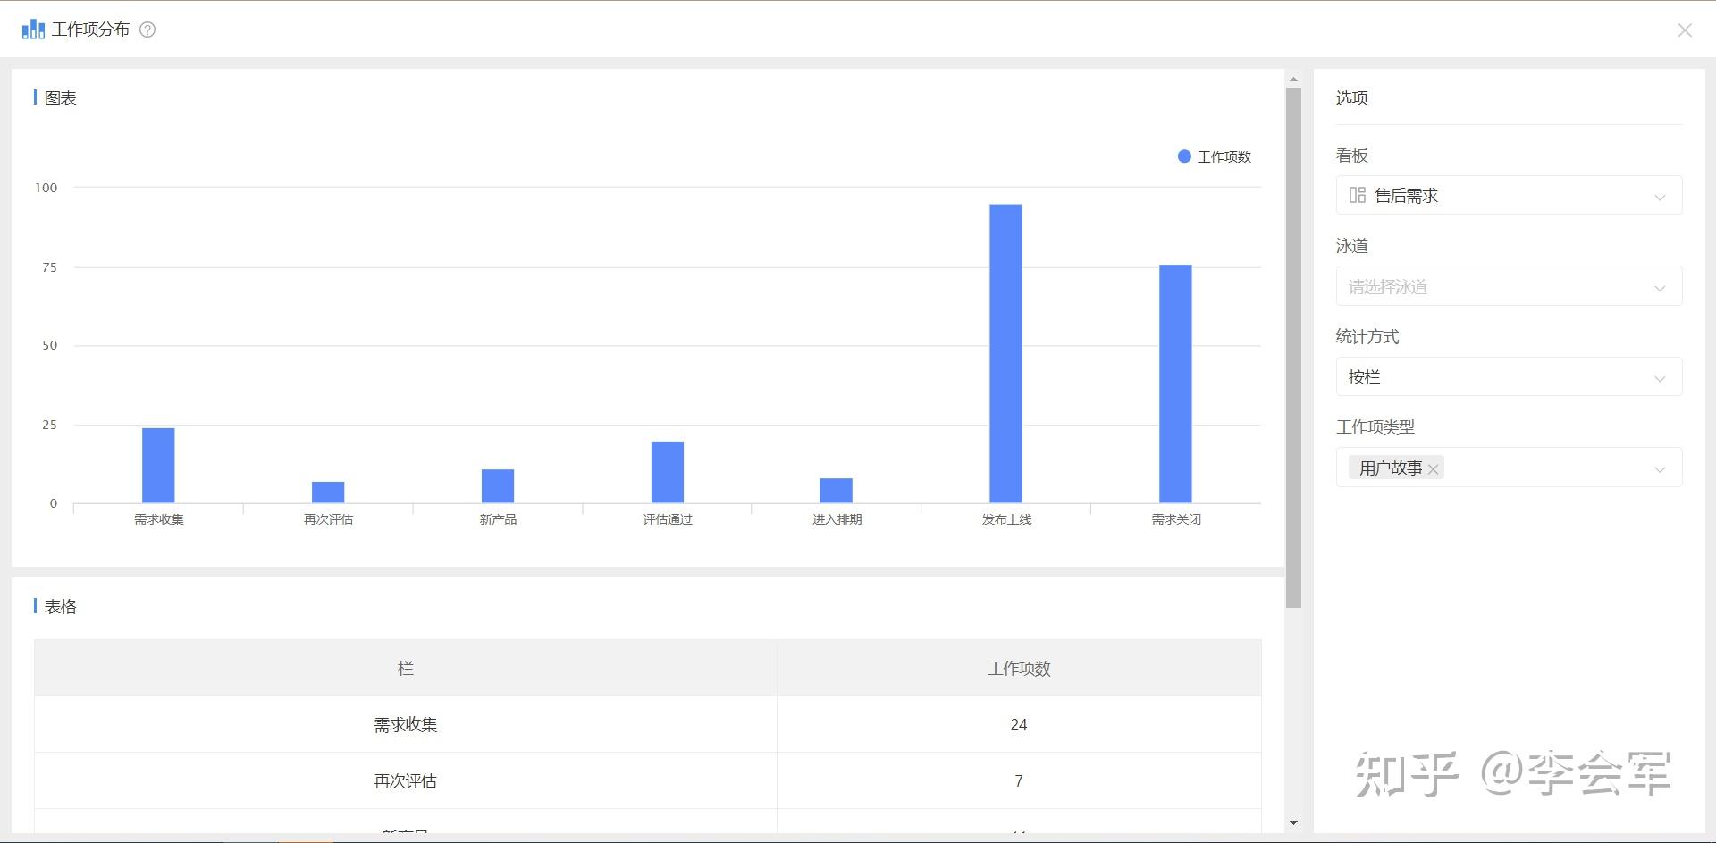Click the 进入排期 bar in chart
The width and height of the screenshot is (1716, 843).
[x=837, y=491]
